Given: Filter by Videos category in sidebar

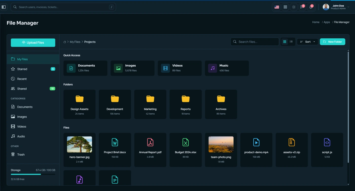Looking at the screenshot, I should point(33,127).
